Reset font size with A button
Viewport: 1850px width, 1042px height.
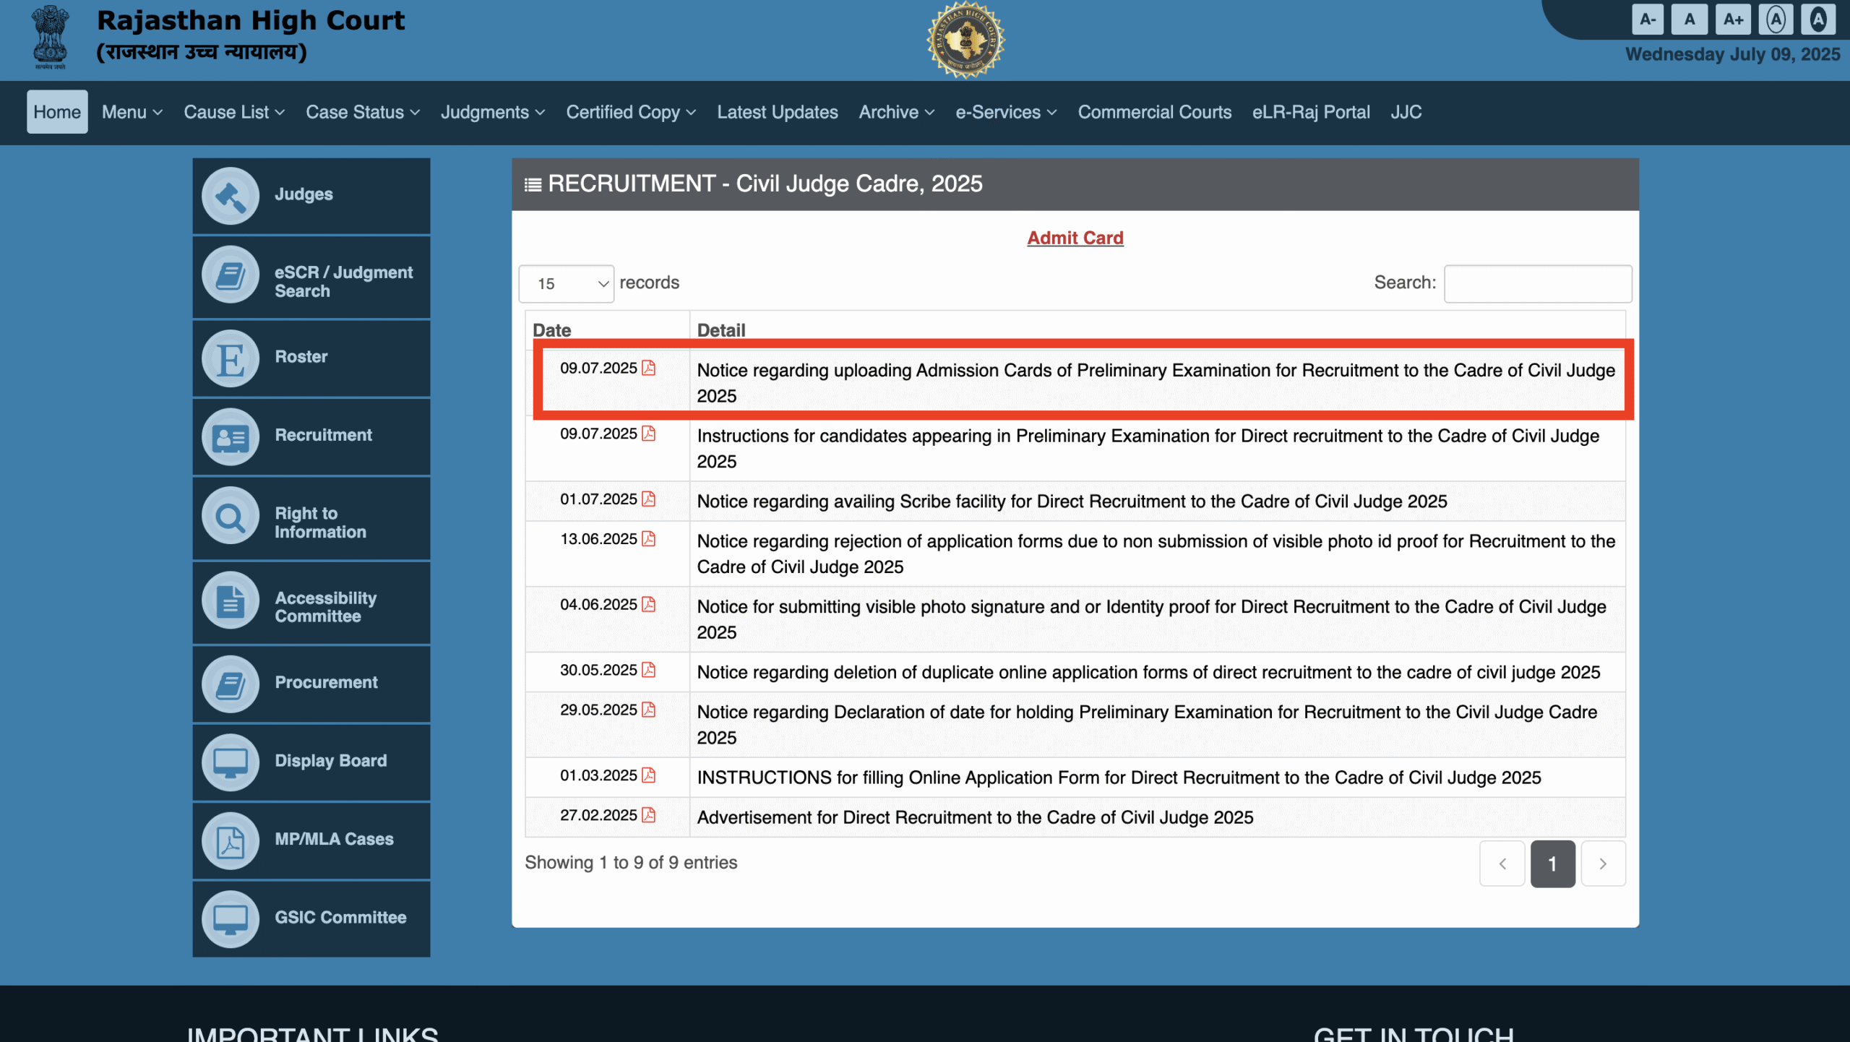[x=1690, y=20]
